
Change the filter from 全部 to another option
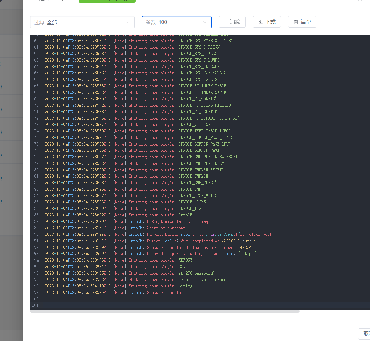(x=82, y=22)
